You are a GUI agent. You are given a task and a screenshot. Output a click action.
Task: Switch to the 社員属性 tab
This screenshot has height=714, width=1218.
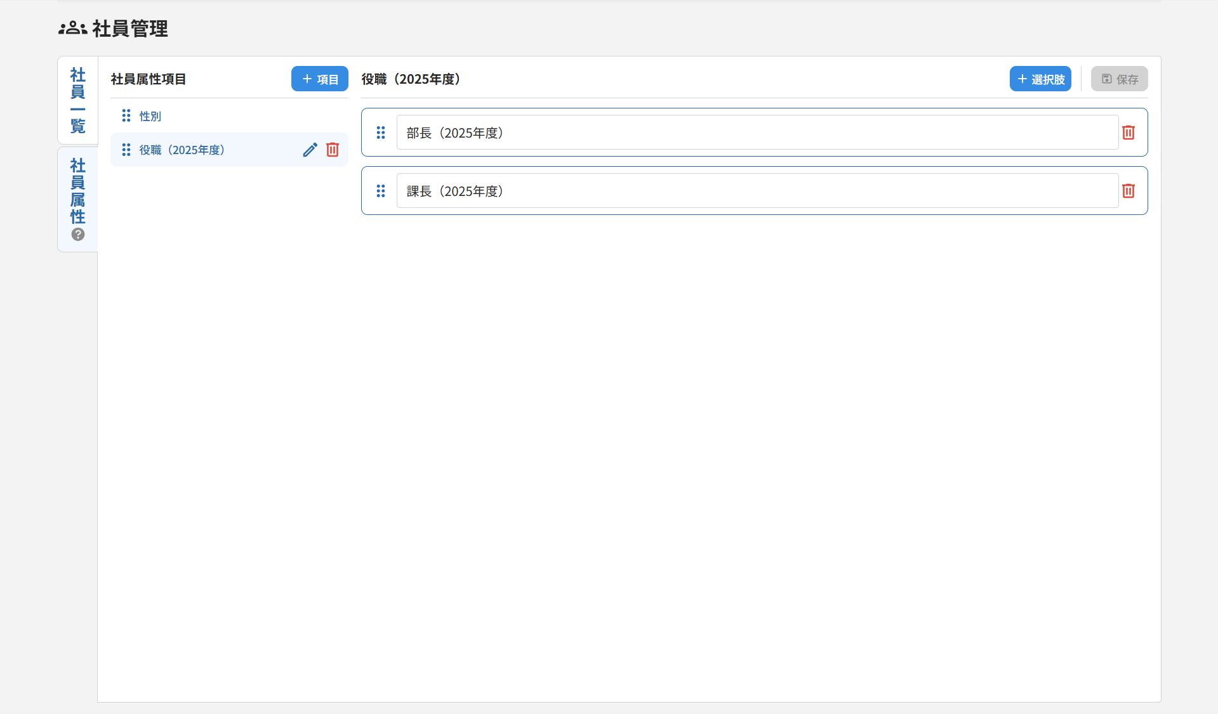tap(77, 190)
